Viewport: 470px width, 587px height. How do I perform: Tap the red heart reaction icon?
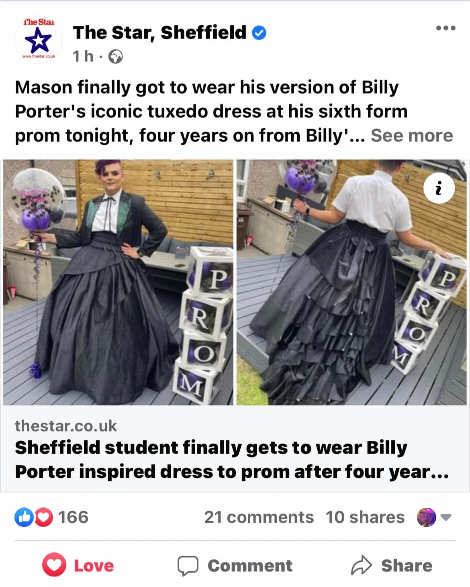(x=43, y=517)
